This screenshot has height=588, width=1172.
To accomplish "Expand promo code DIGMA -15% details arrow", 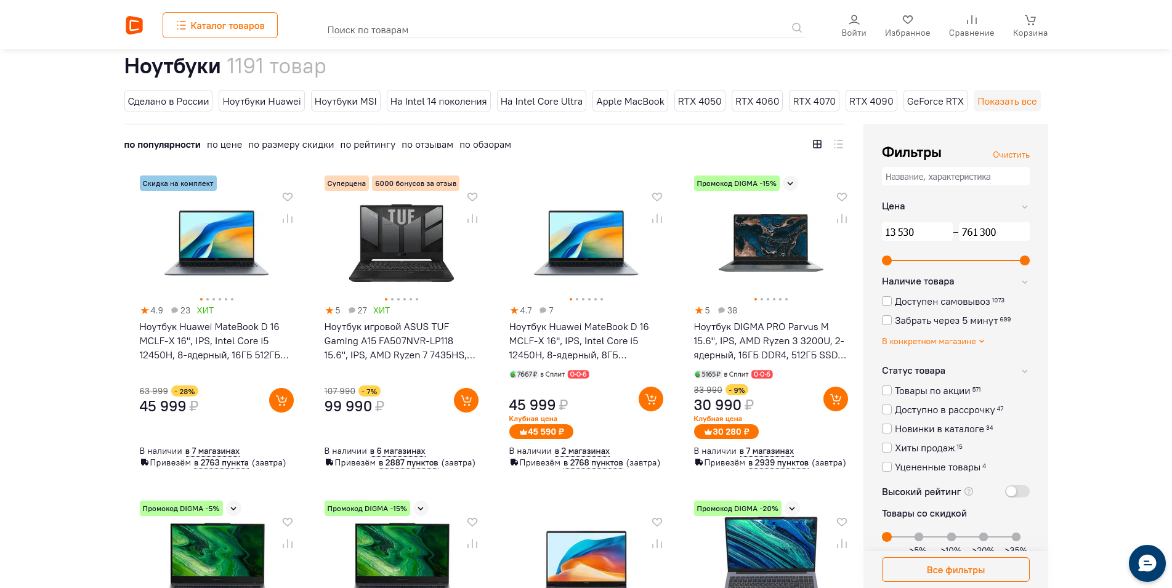I will coord(790,183).
